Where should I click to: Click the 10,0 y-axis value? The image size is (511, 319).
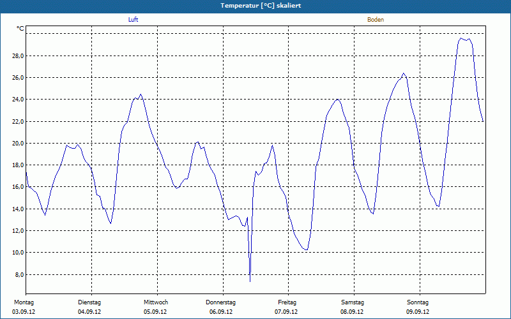click(18, 253)
